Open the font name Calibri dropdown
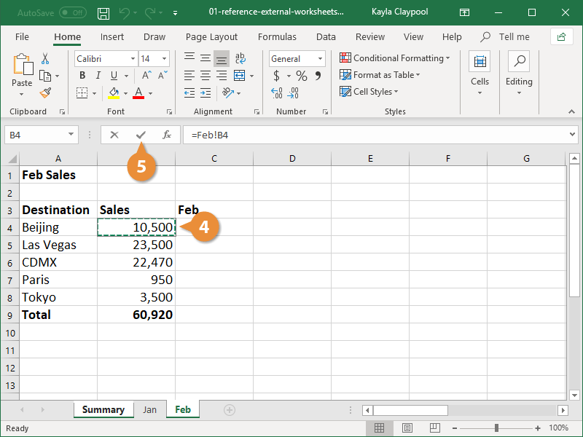The image size is (583, 437). 133,59
